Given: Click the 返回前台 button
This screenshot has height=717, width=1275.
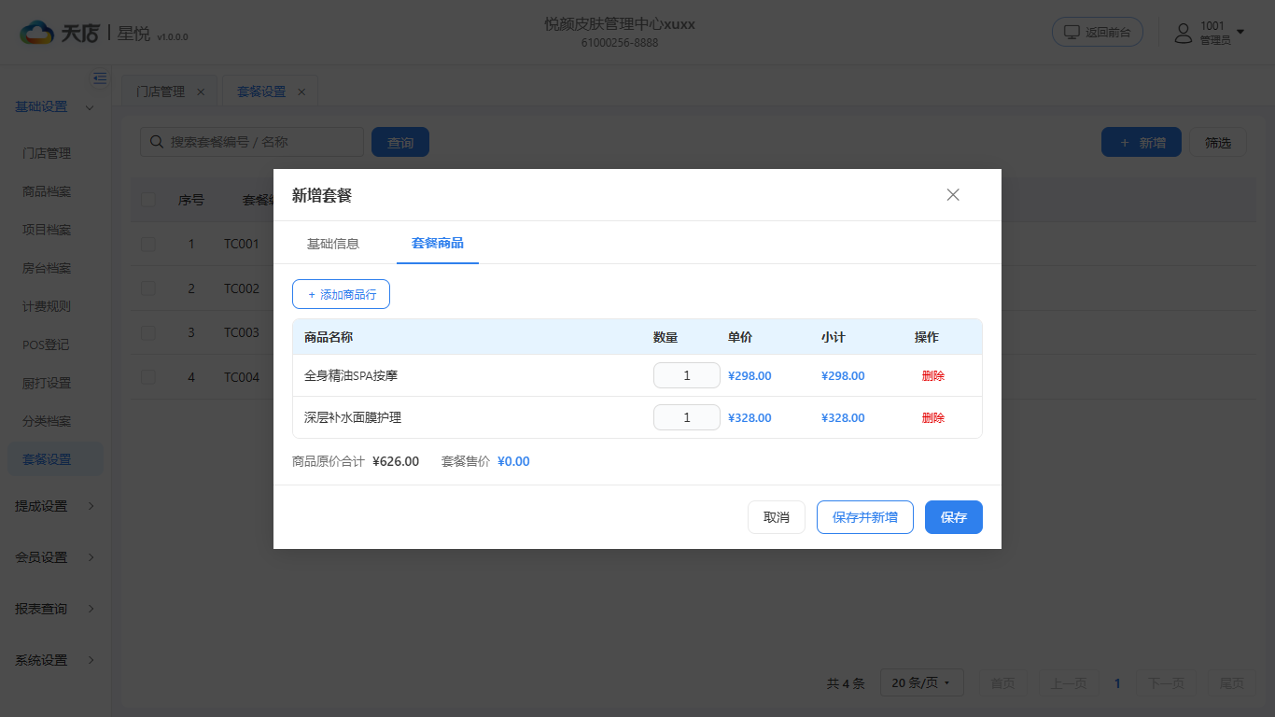Looking at the screenshot, I should click(x=1098, y=32).
